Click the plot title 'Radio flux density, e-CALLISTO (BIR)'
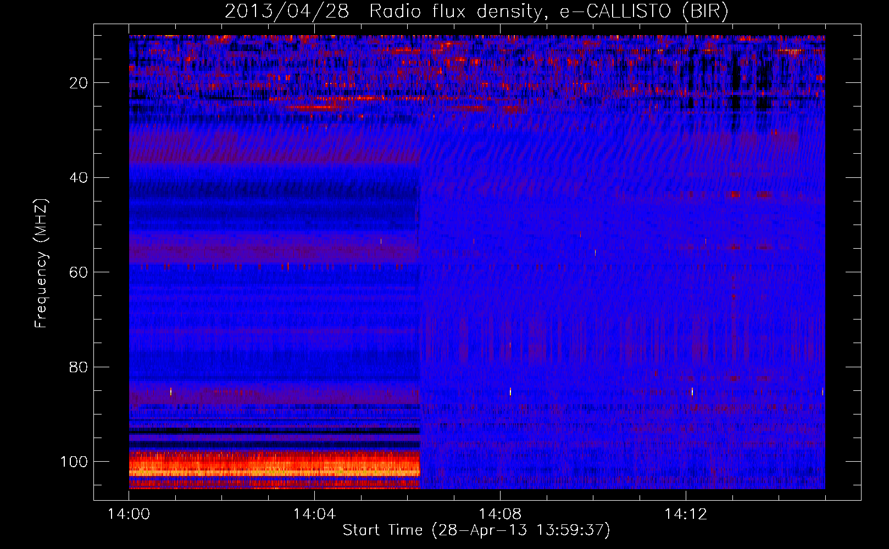Viewport: 889px width, 549px height. click(548, 12)
